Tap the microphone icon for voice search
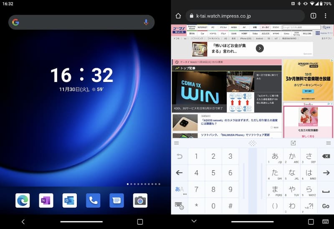Screen dimensions: 334x229 146,22
